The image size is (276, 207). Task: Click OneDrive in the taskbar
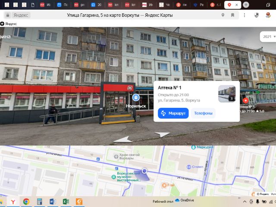(x=185, y=200)
